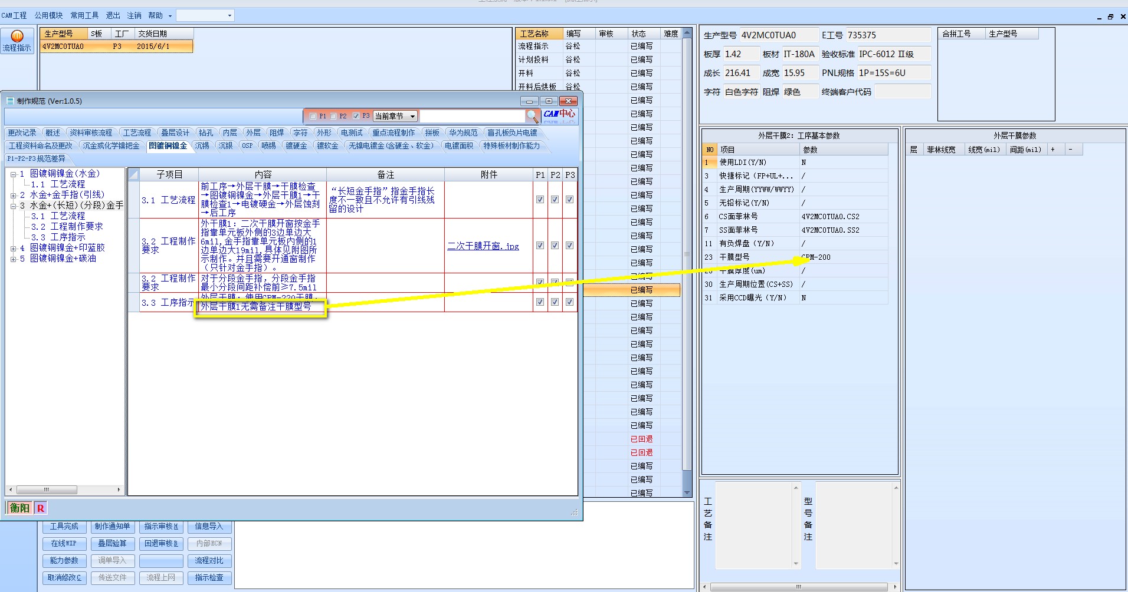Click the 工具完成 button
1128x592 pixels.
[x=64, y=527]
